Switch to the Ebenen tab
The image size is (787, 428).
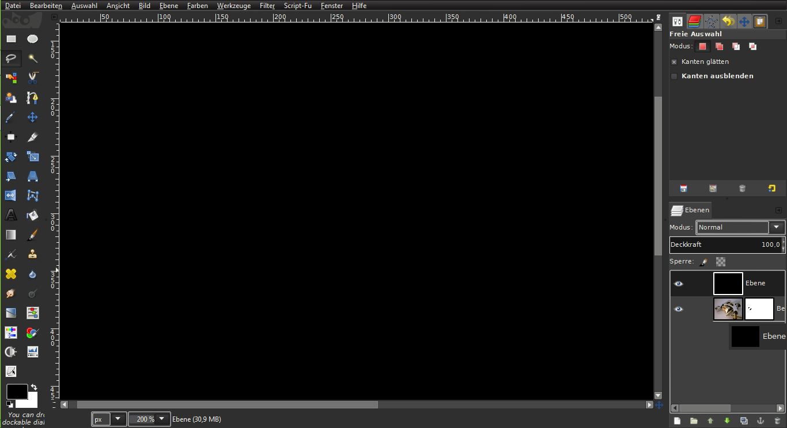click(690, 209)
